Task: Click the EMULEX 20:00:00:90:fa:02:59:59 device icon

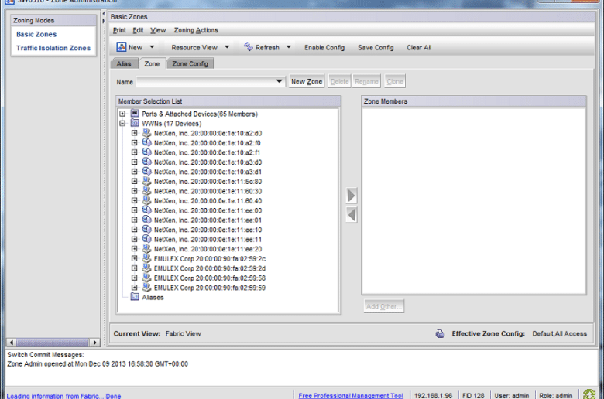Action: click(147, 288)
